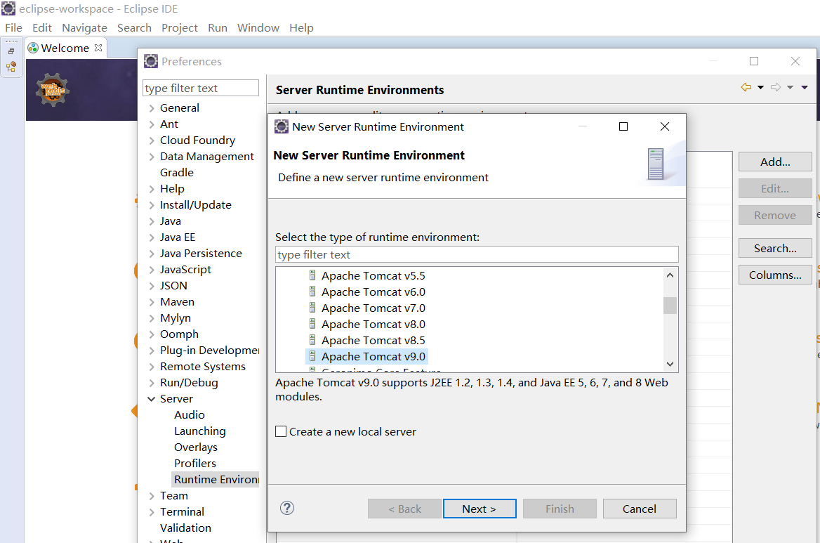The height and width of the screenshot is (543, 820).
Task: Click the Apache Tomcat v8.0 server icon
Action: pos(312,324)
